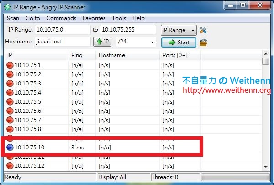This screenshot has height=185, width=274.
Task: Open the Commands menu
Action: pos(61,18)
